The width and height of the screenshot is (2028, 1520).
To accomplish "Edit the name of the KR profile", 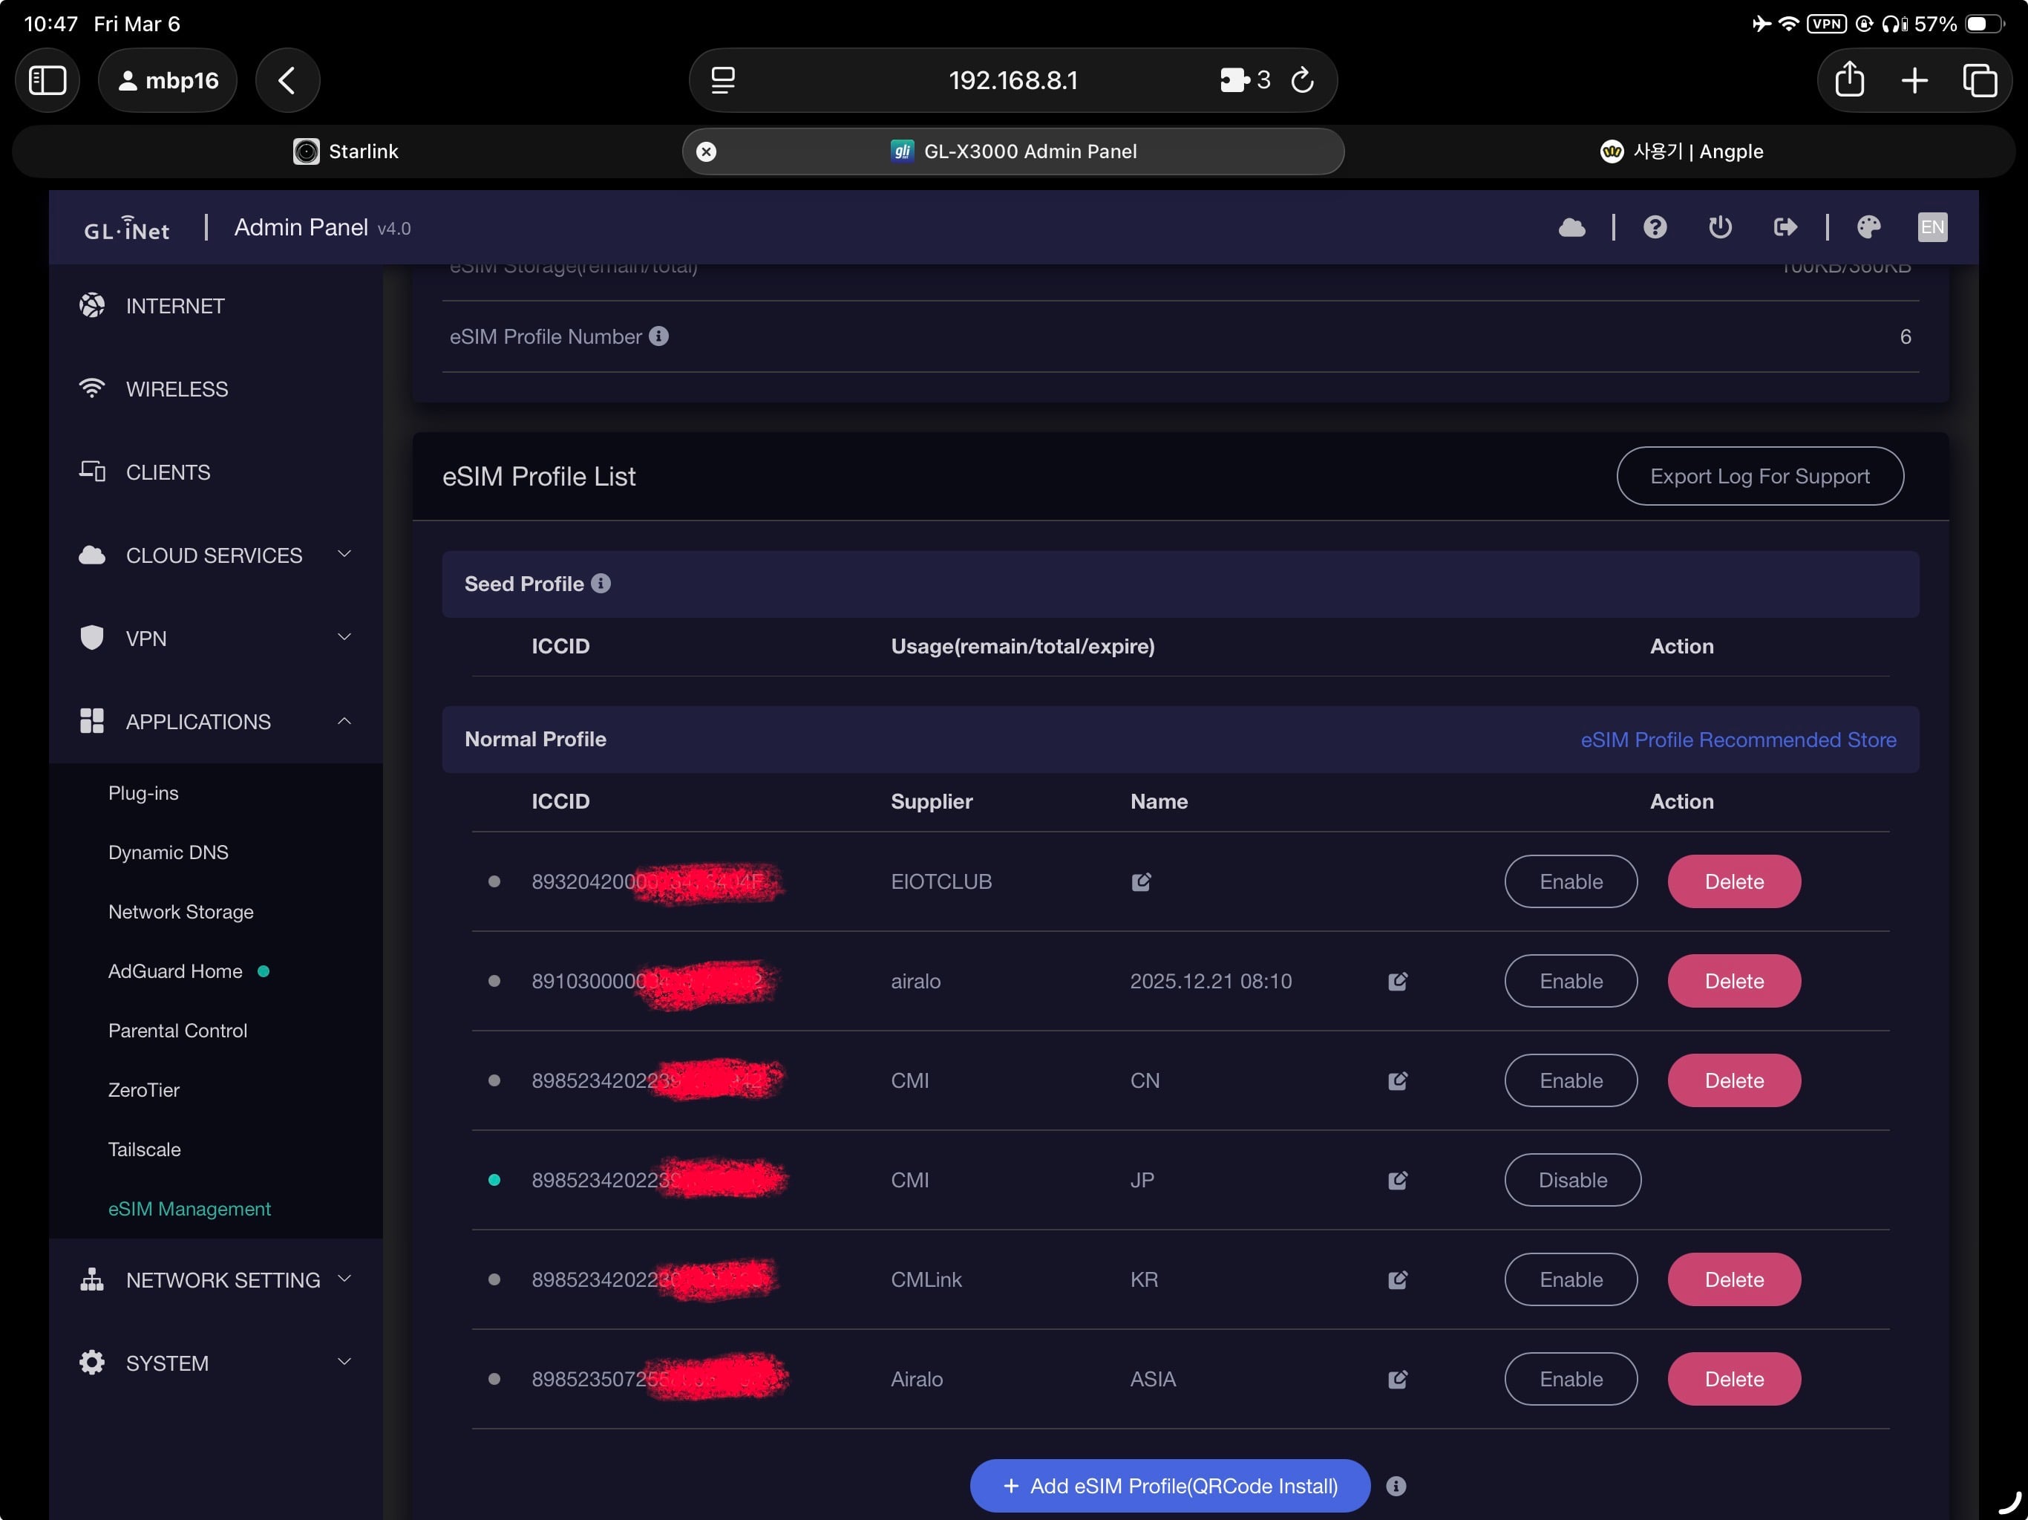I will click(x=1397, y=1279).
